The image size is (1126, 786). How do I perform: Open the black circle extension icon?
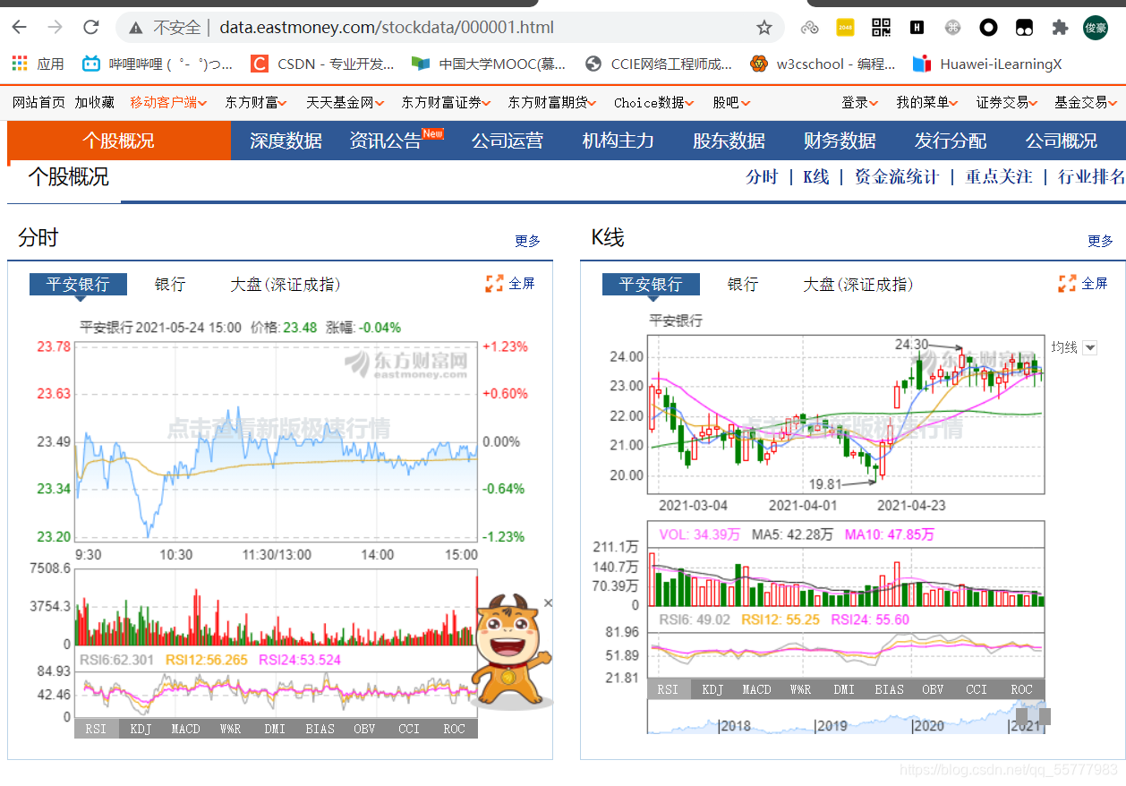coord(988,28)
